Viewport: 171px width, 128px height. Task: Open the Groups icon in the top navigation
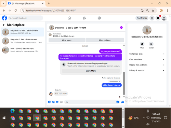click(99, 18)
